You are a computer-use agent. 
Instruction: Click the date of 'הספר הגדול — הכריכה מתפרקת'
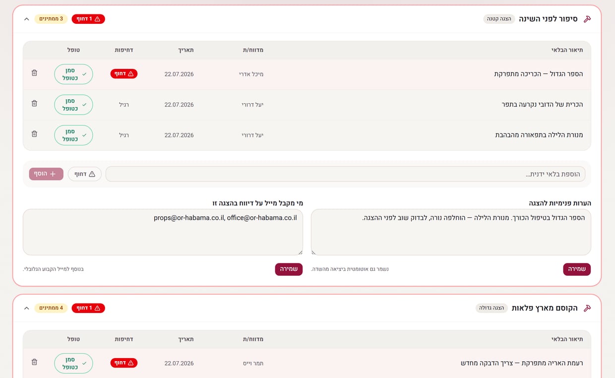[x=179, y=74]
